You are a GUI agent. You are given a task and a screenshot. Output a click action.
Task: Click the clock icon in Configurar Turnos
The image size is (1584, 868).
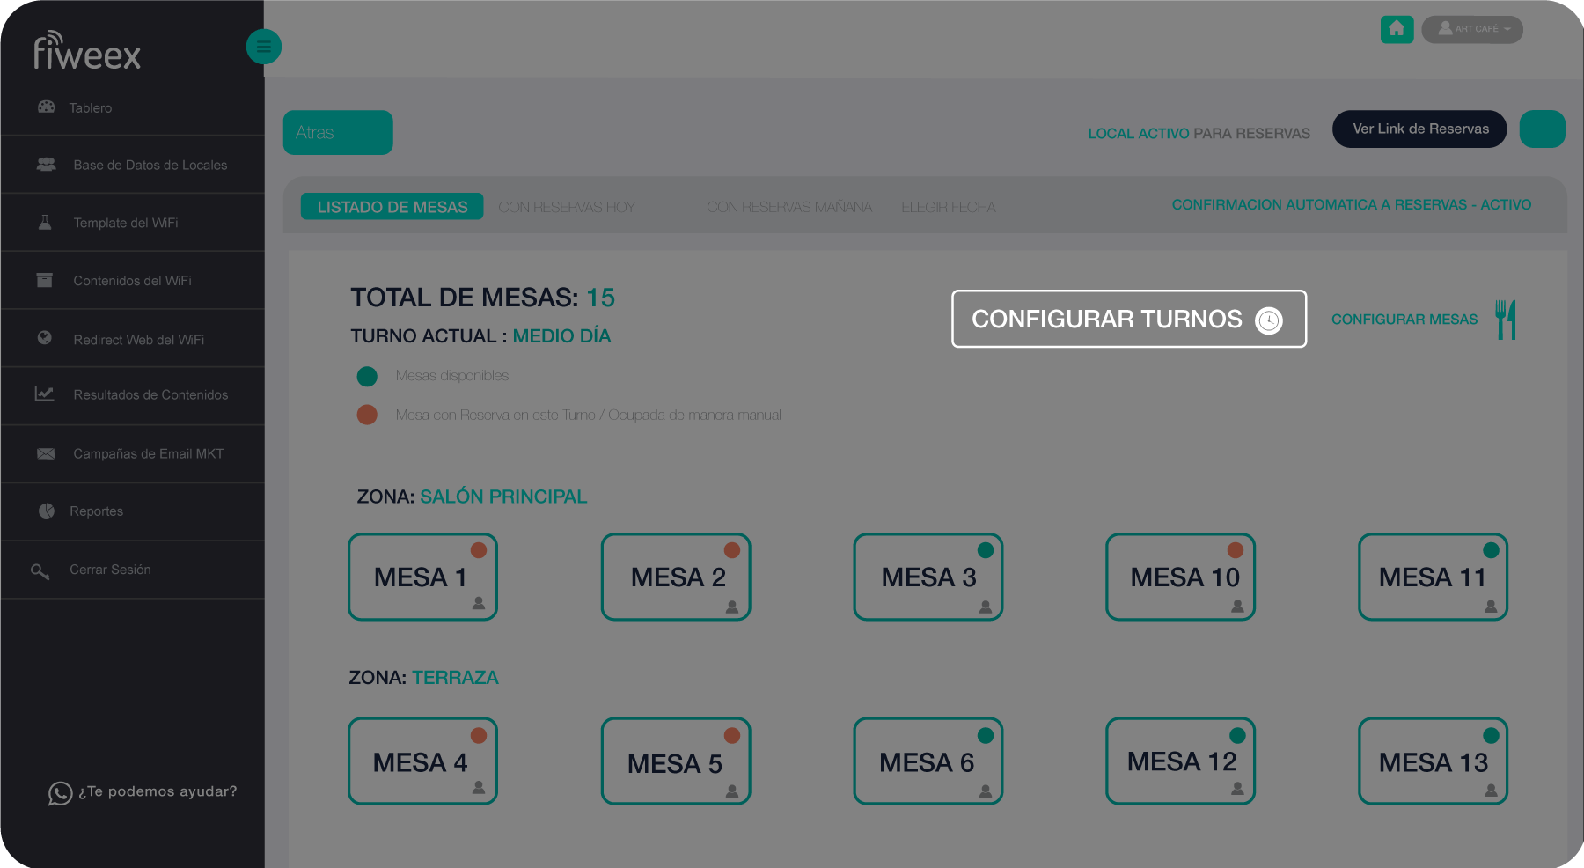1268,320
